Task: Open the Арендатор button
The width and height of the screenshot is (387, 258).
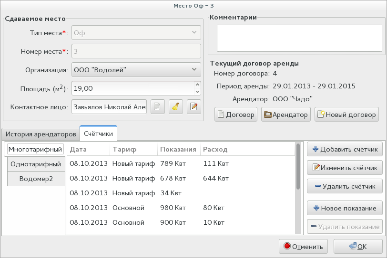Action: coord(286,115)
